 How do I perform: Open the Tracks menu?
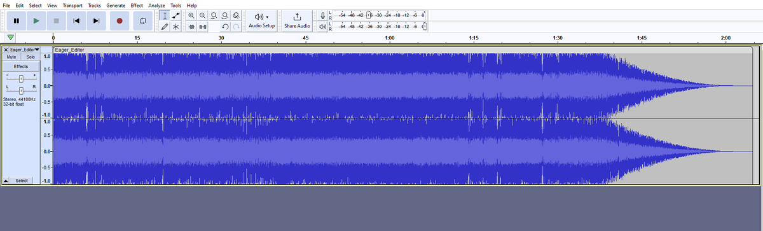coord(95,5)
